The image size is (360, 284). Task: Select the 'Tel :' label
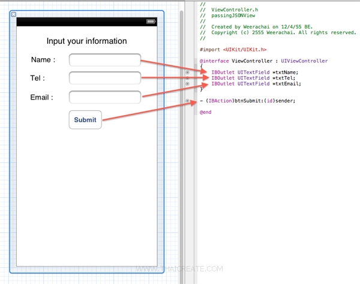pyautogui.click(x=37, y=78)
